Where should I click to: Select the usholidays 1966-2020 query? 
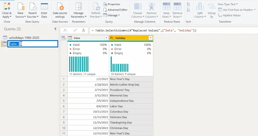[x=24, y=38]
